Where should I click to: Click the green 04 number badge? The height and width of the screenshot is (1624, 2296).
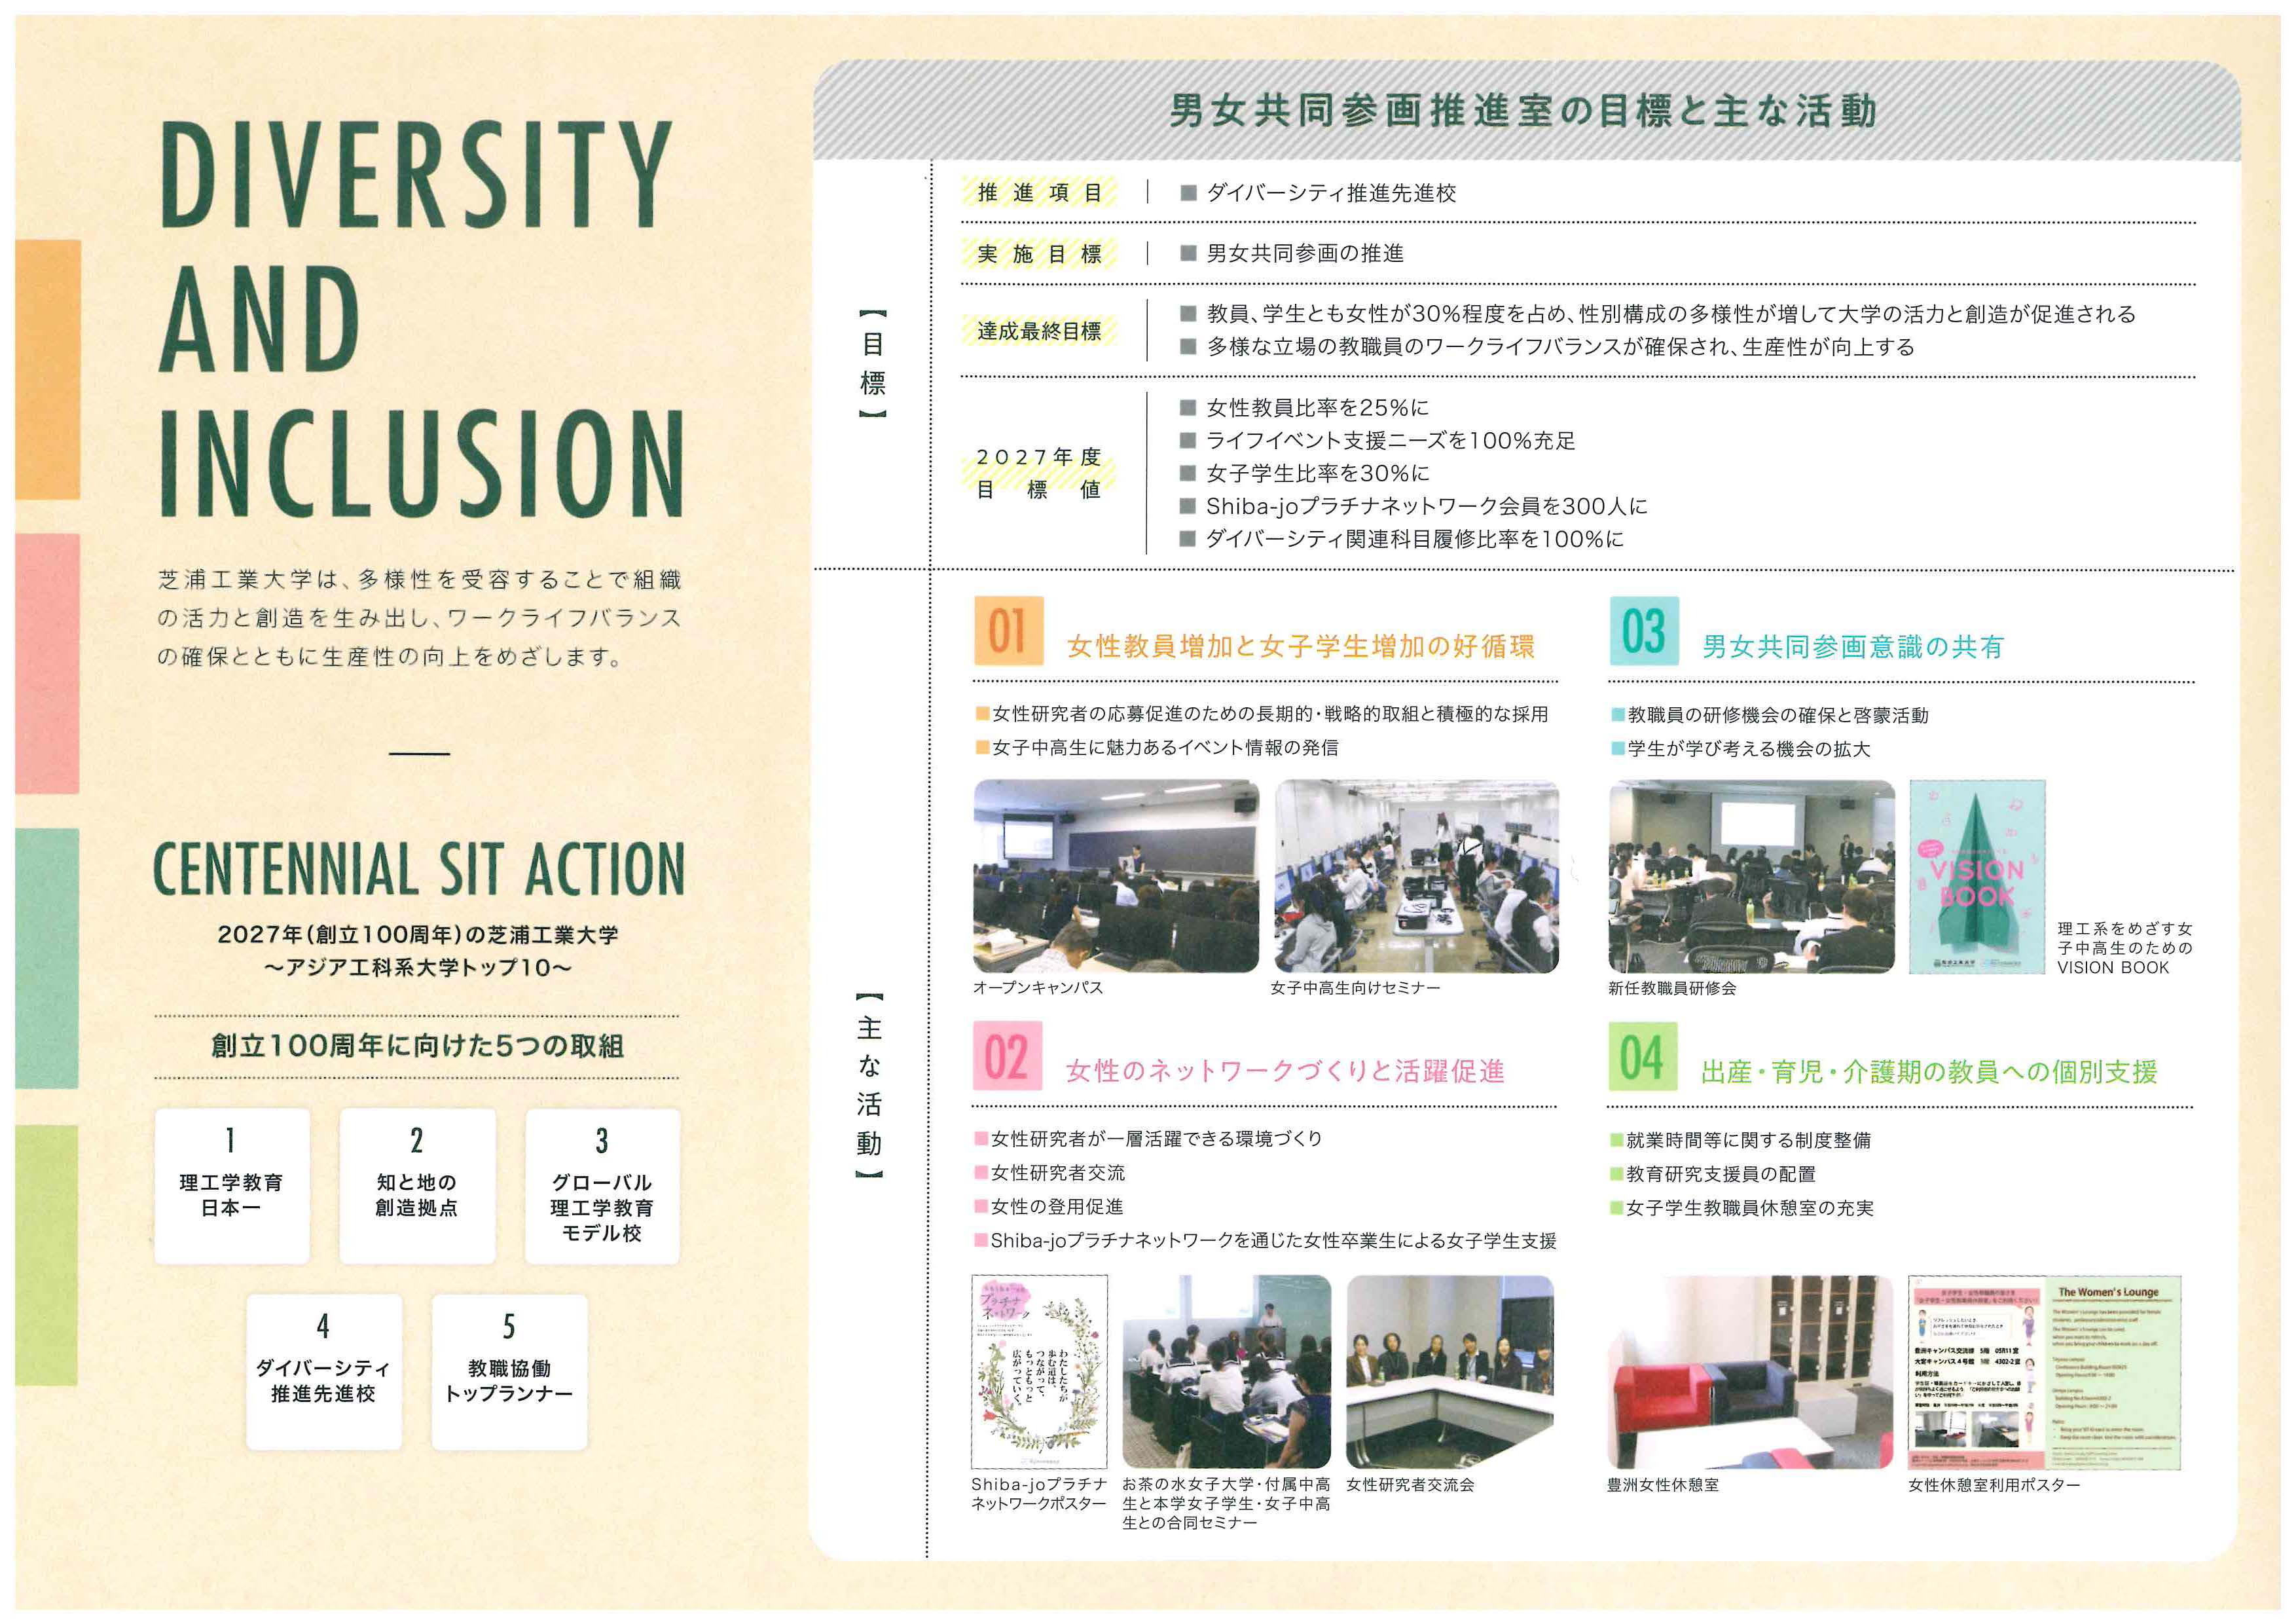(1642, 1057)
